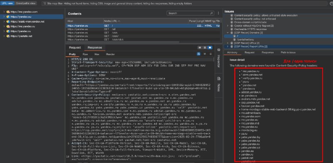Open the Contents three-dot options menu
Viewport: 333px width, 163px height.
tap(218, 13)
